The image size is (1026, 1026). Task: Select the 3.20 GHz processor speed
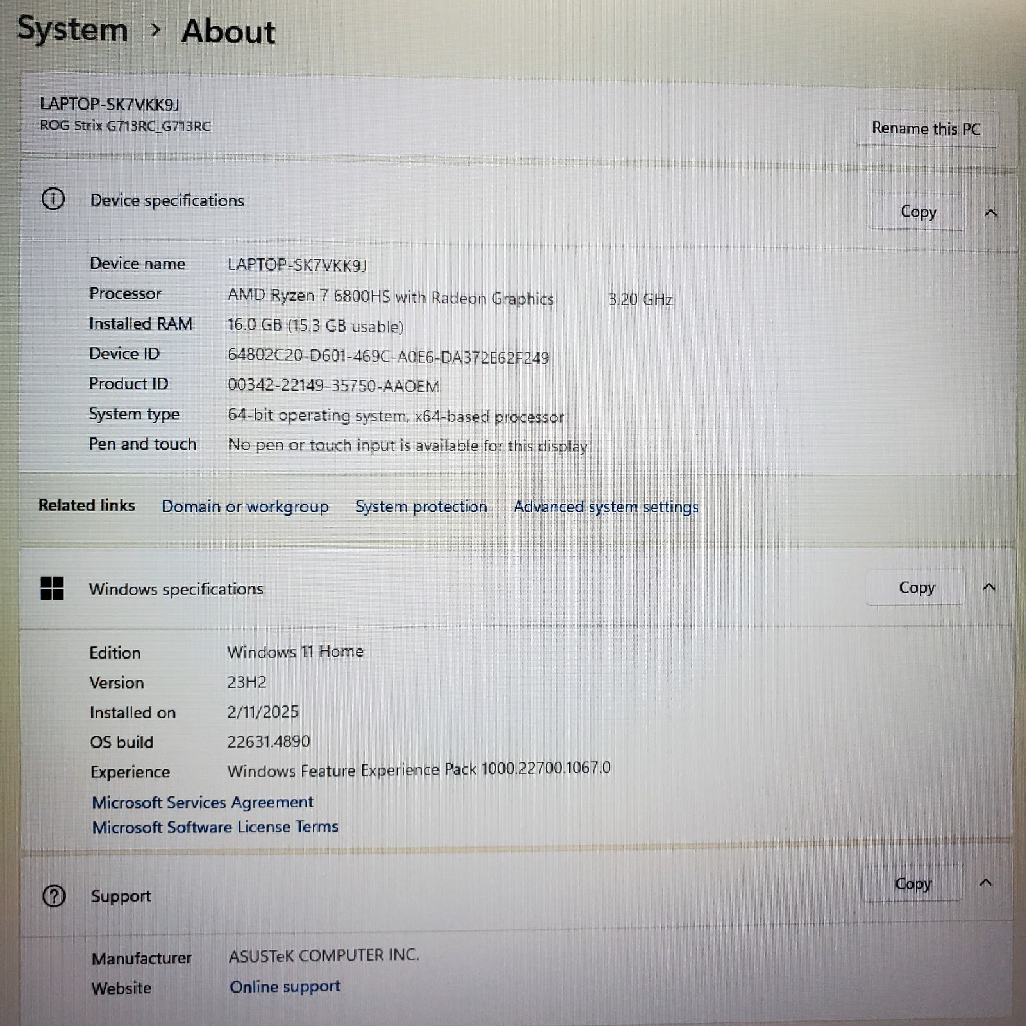[x=641, y=299]
